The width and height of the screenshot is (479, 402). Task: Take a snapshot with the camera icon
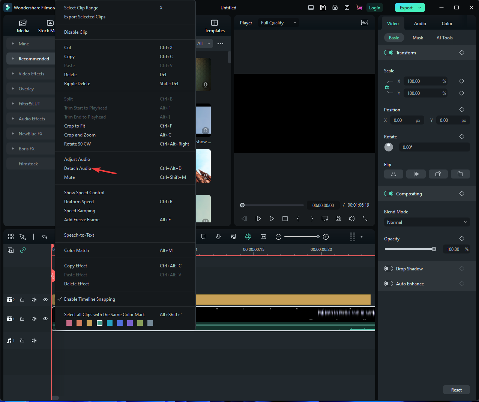[x=338, y=219]
